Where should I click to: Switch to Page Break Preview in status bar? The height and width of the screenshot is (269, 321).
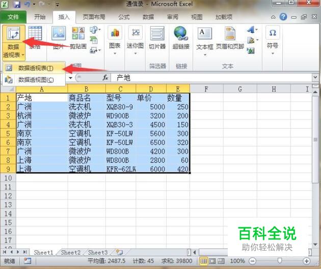click(221, 261)
